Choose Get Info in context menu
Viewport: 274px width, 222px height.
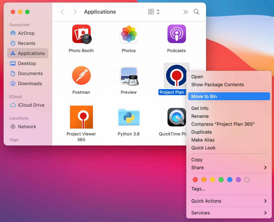point(229,108)
